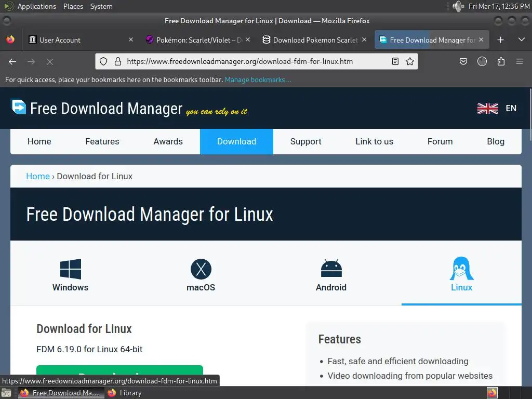Open the Places menu
The image size is (532, 399).
click(x=73, y=6)
